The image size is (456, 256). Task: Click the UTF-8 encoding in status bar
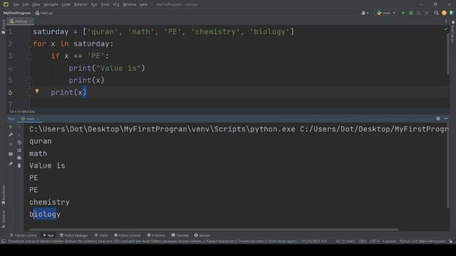click(x=374, y=241)
